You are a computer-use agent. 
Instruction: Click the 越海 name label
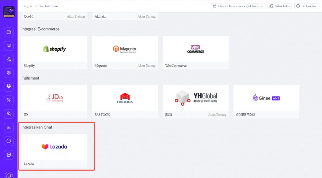point(169,115)
